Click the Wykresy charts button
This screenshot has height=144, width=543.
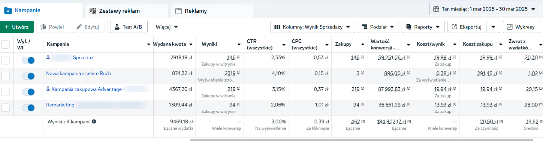(x=521, y=27)
